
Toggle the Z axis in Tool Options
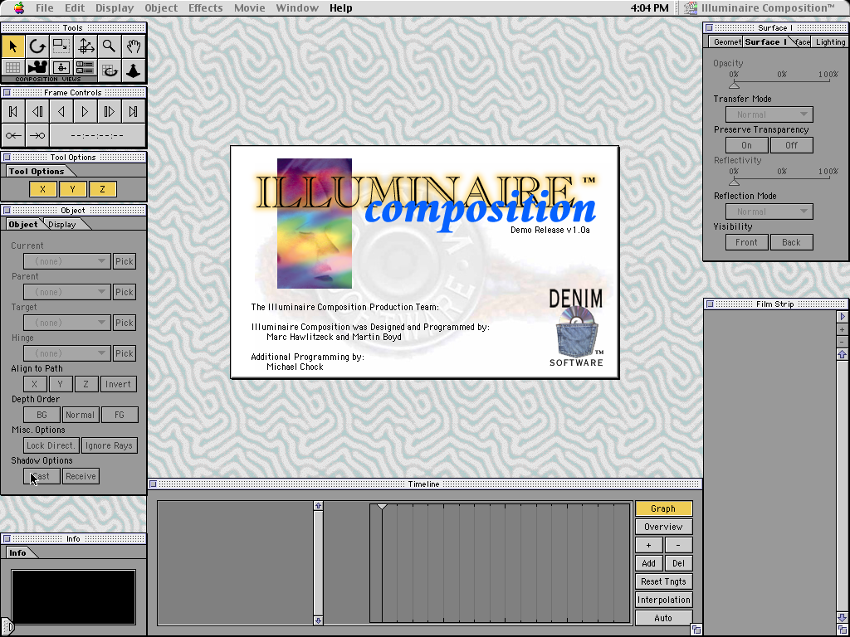point(102,189)
